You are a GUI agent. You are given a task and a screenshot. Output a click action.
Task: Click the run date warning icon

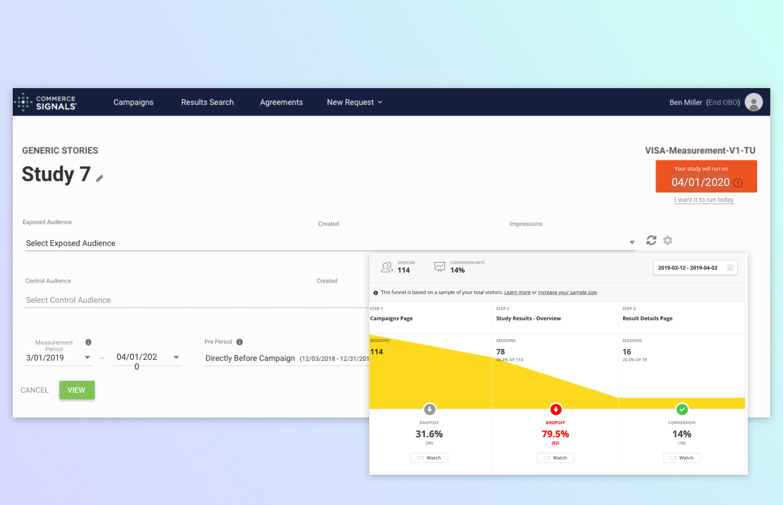coord(738,183)
